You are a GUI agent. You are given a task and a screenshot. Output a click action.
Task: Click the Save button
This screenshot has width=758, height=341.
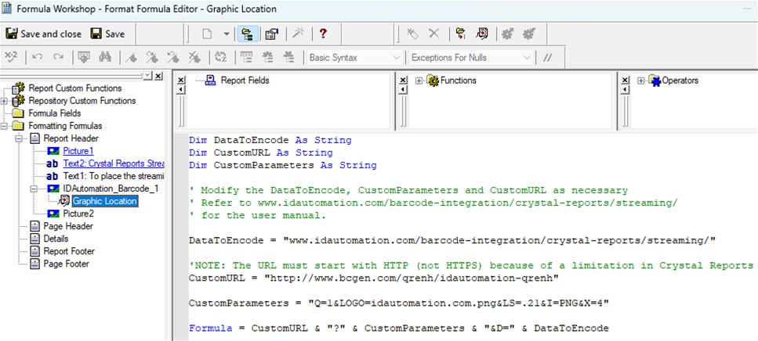(x=108, y=34)
